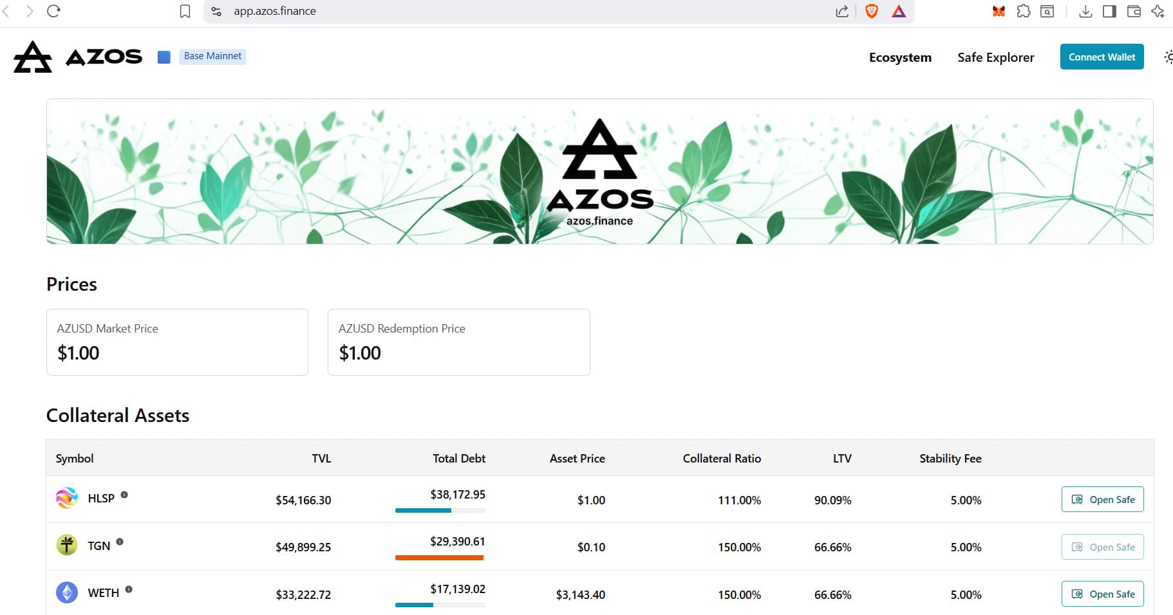Open Safe for HLSP collateral

1102,500
